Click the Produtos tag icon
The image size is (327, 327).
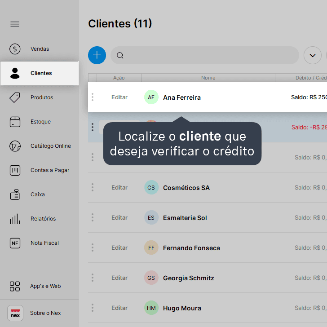click(15, 97)
